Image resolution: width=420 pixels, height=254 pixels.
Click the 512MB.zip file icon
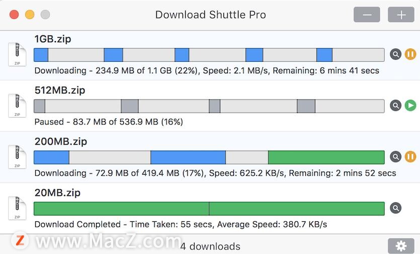(x=17, y=105)
